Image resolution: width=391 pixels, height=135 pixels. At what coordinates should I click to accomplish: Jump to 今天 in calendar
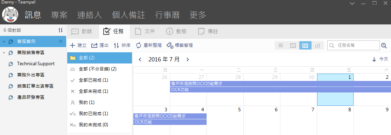tap(380, 59)
